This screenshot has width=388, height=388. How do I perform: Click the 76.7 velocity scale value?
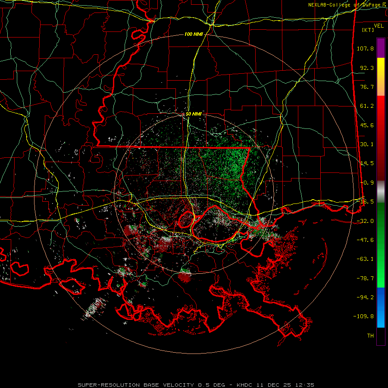[367, 87]
